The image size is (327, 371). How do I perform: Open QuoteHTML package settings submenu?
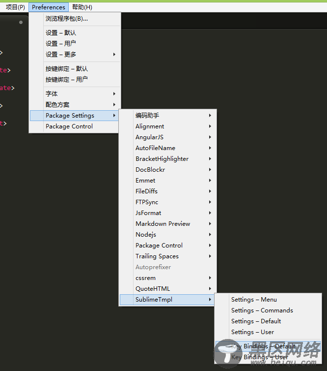point(167,289)
